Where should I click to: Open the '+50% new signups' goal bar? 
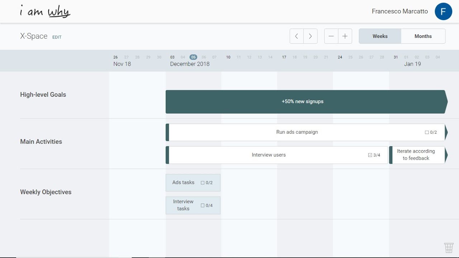tap(307, 102)
